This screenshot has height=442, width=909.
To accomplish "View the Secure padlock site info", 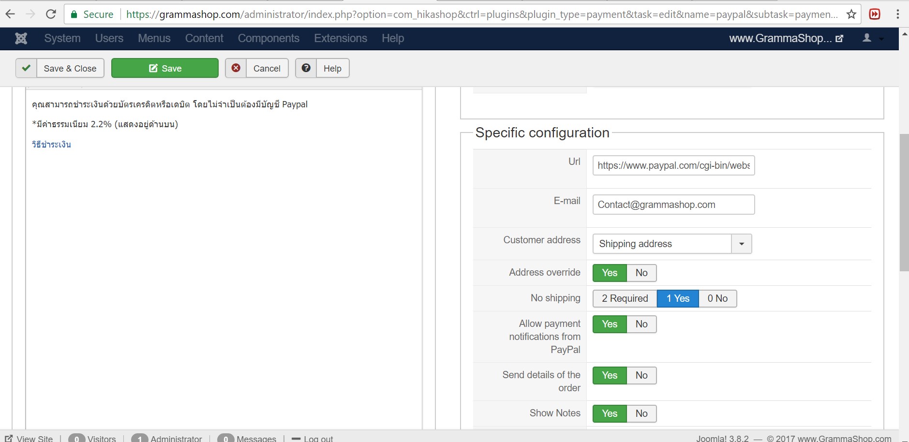I will click(92, 15).
